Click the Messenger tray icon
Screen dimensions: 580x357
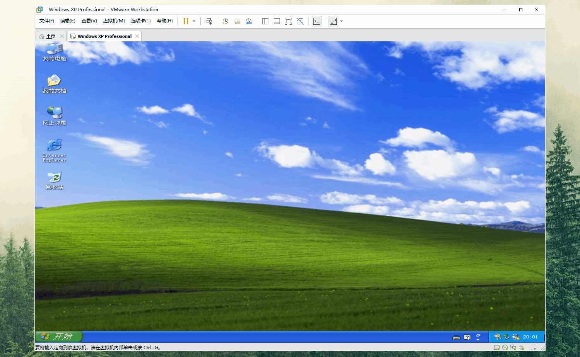coord(515,337)
